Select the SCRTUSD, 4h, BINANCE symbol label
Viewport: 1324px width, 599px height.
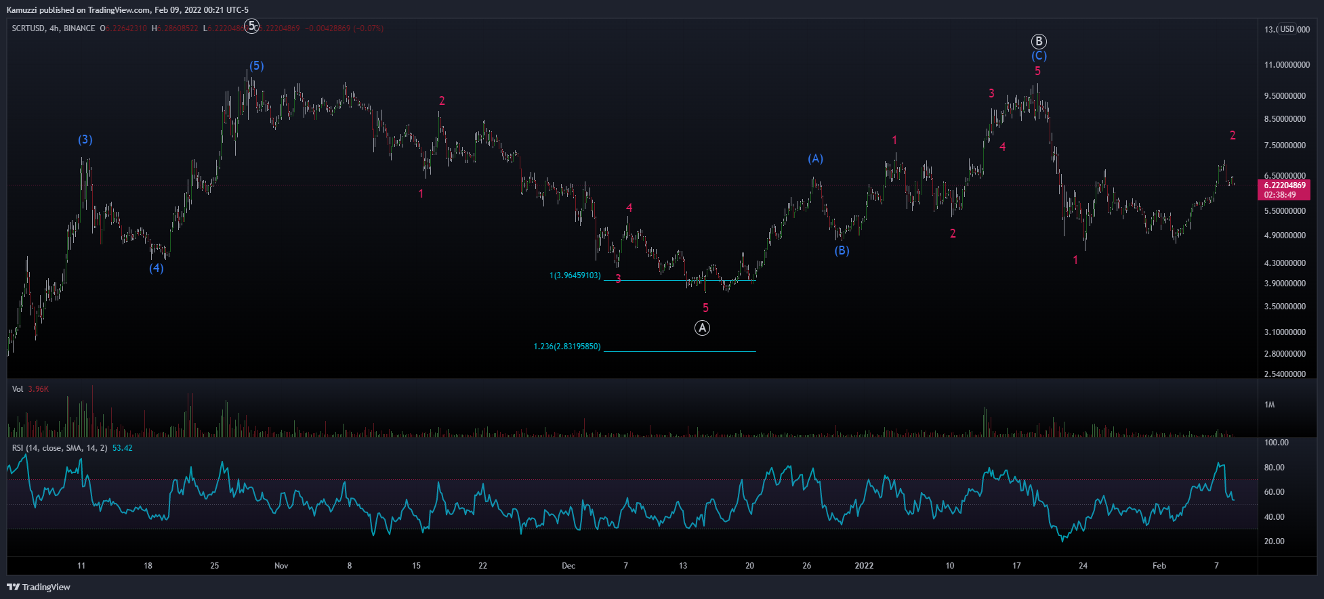click(54, 28)
